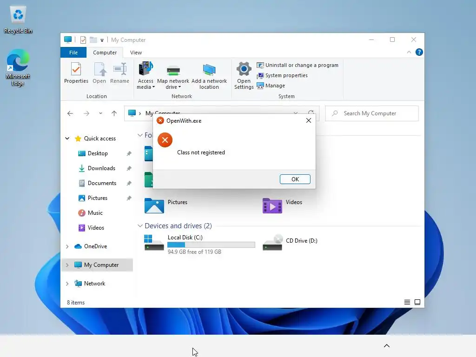Select Videos in the navigation pane
The image size is (476, 357).
point(96,228)
